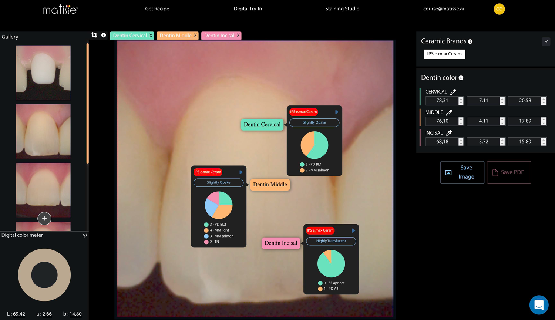Next recipe arrow on Middle card
The width and height of the screenshot is (555, 320).
pos(241,172)
